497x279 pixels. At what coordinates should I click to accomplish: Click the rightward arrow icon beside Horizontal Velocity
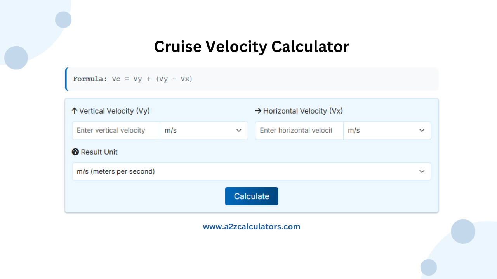pyautogui.click(x=257, y=111)
